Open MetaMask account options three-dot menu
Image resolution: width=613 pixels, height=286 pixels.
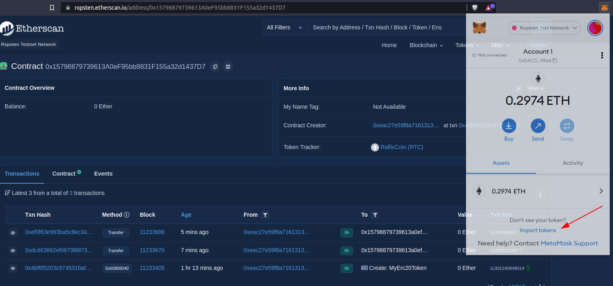[602, 55]
